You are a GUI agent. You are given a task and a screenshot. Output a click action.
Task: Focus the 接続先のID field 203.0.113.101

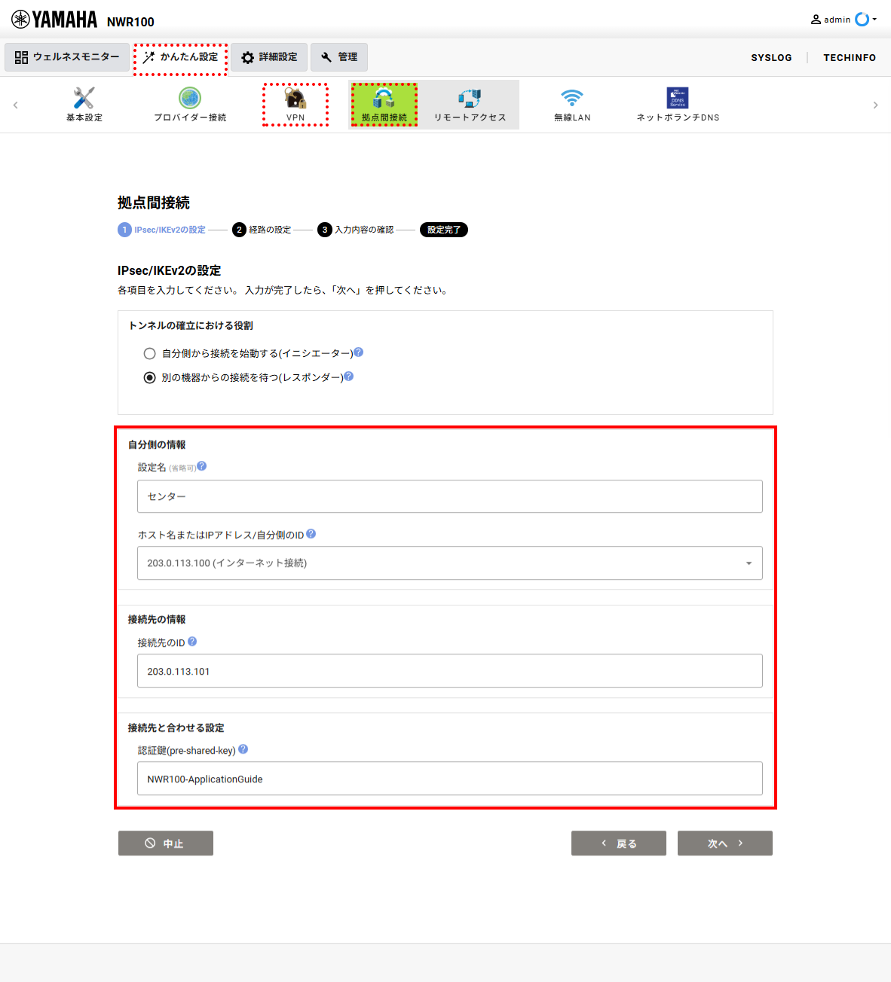click(x=450, y=671)
